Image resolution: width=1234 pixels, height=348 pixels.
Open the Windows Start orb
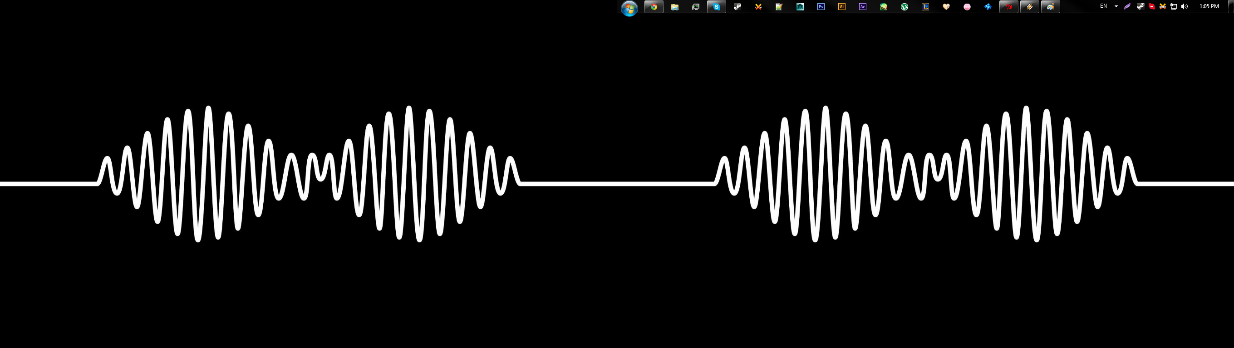tap(629, 8)
